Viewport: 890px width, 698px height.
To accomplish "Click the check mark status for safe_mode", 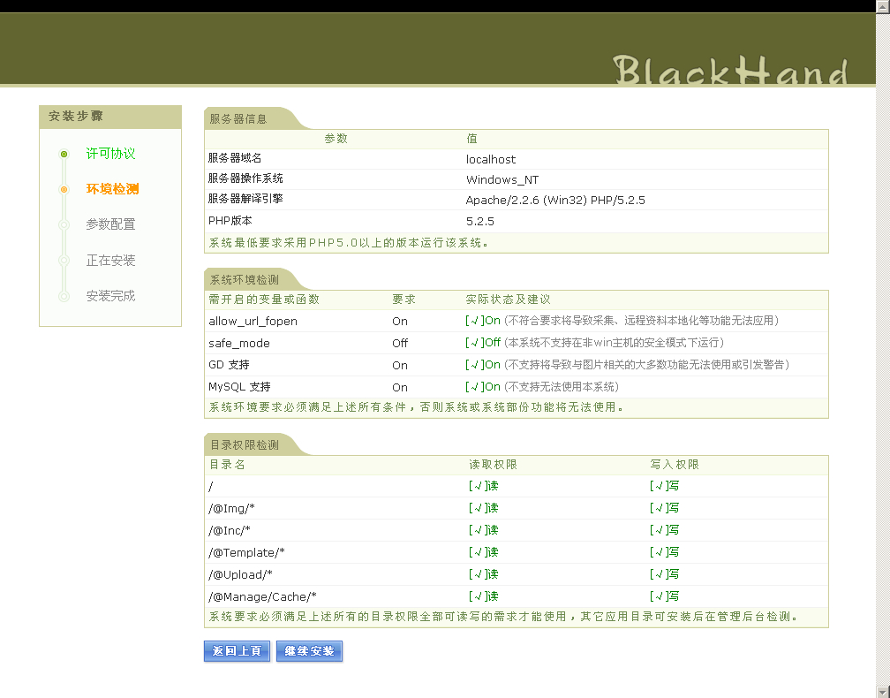I will click(483, 343).
